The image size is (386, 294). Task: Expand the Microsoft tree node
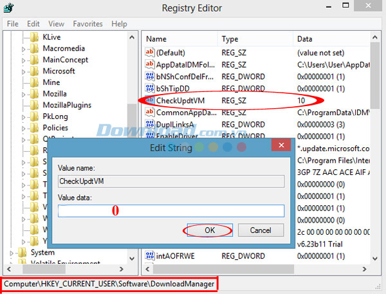(x=23, y=72)
